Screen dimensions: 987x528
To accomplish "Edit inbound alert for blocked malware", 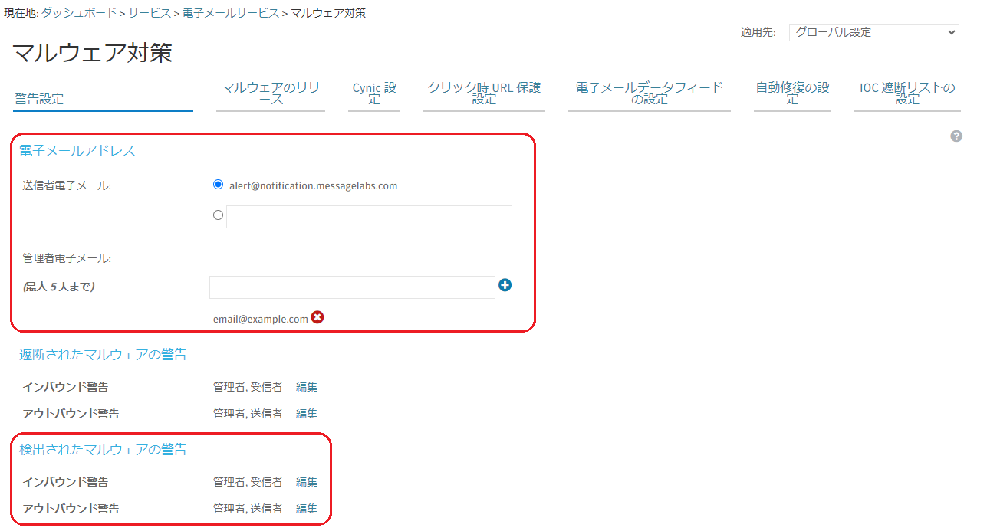I will [307, 387].
